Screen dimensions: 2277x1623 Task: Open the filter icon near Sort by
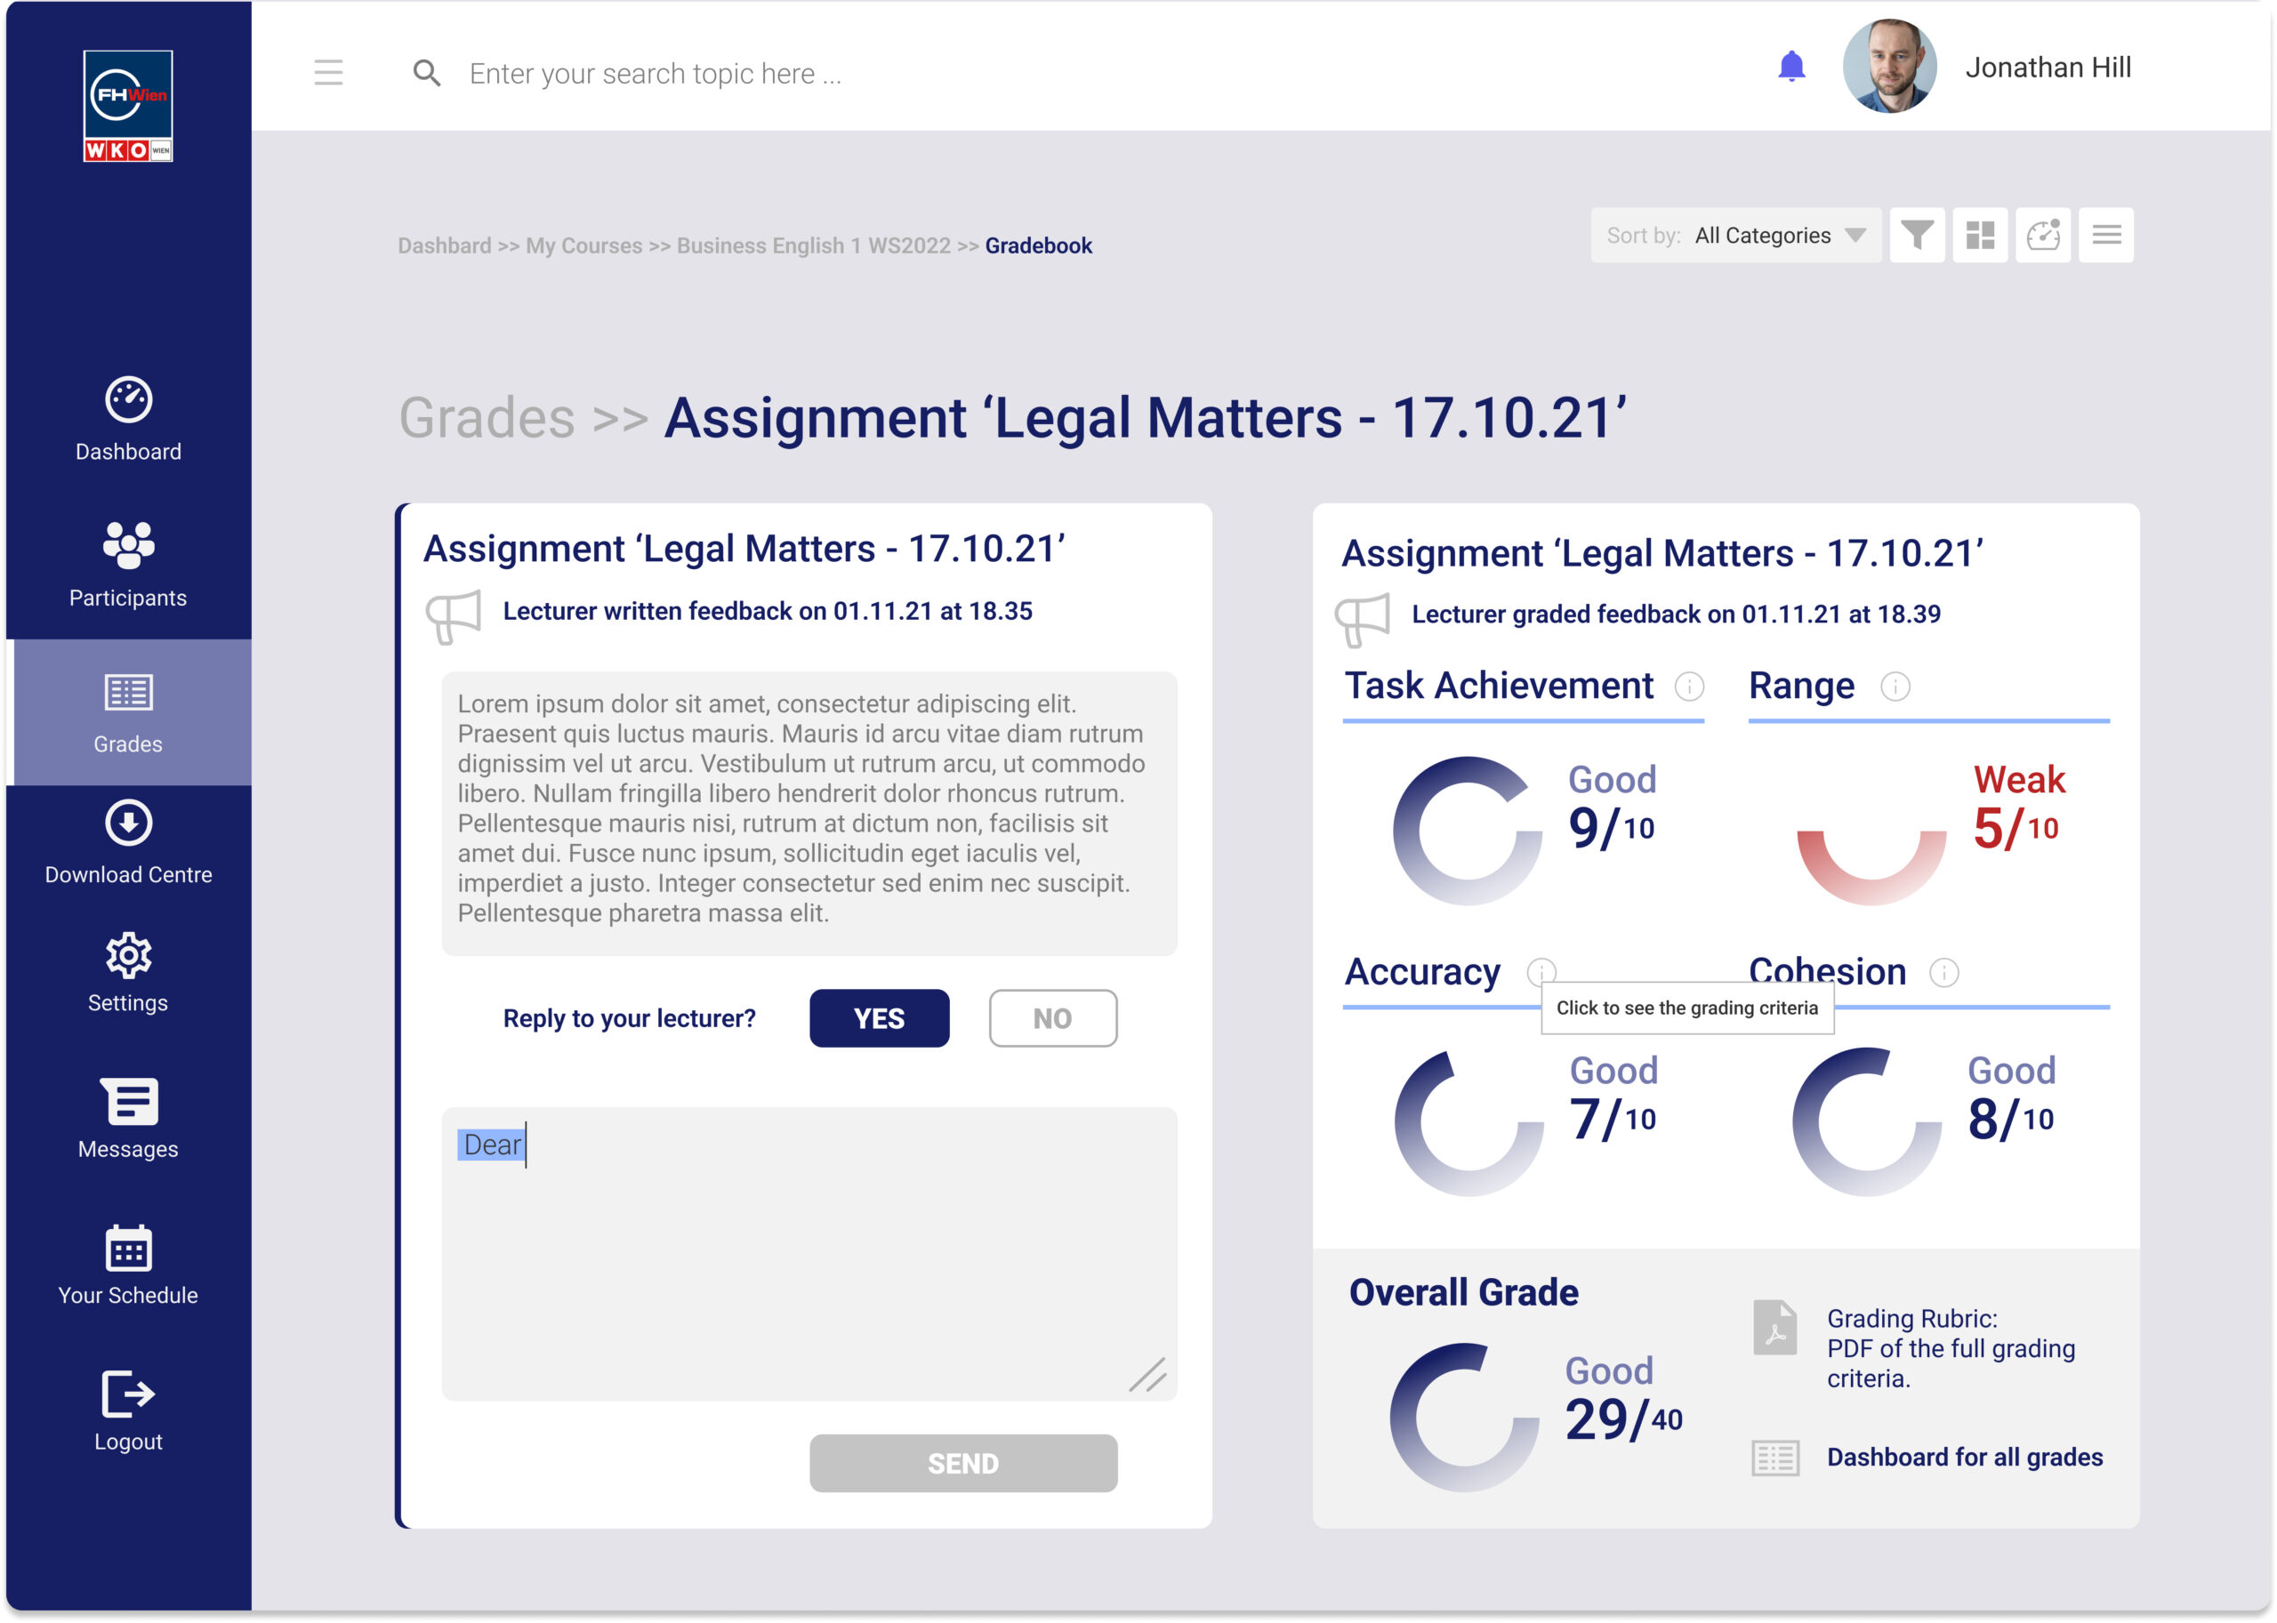pyautogui.click(x=1916, y=235)
